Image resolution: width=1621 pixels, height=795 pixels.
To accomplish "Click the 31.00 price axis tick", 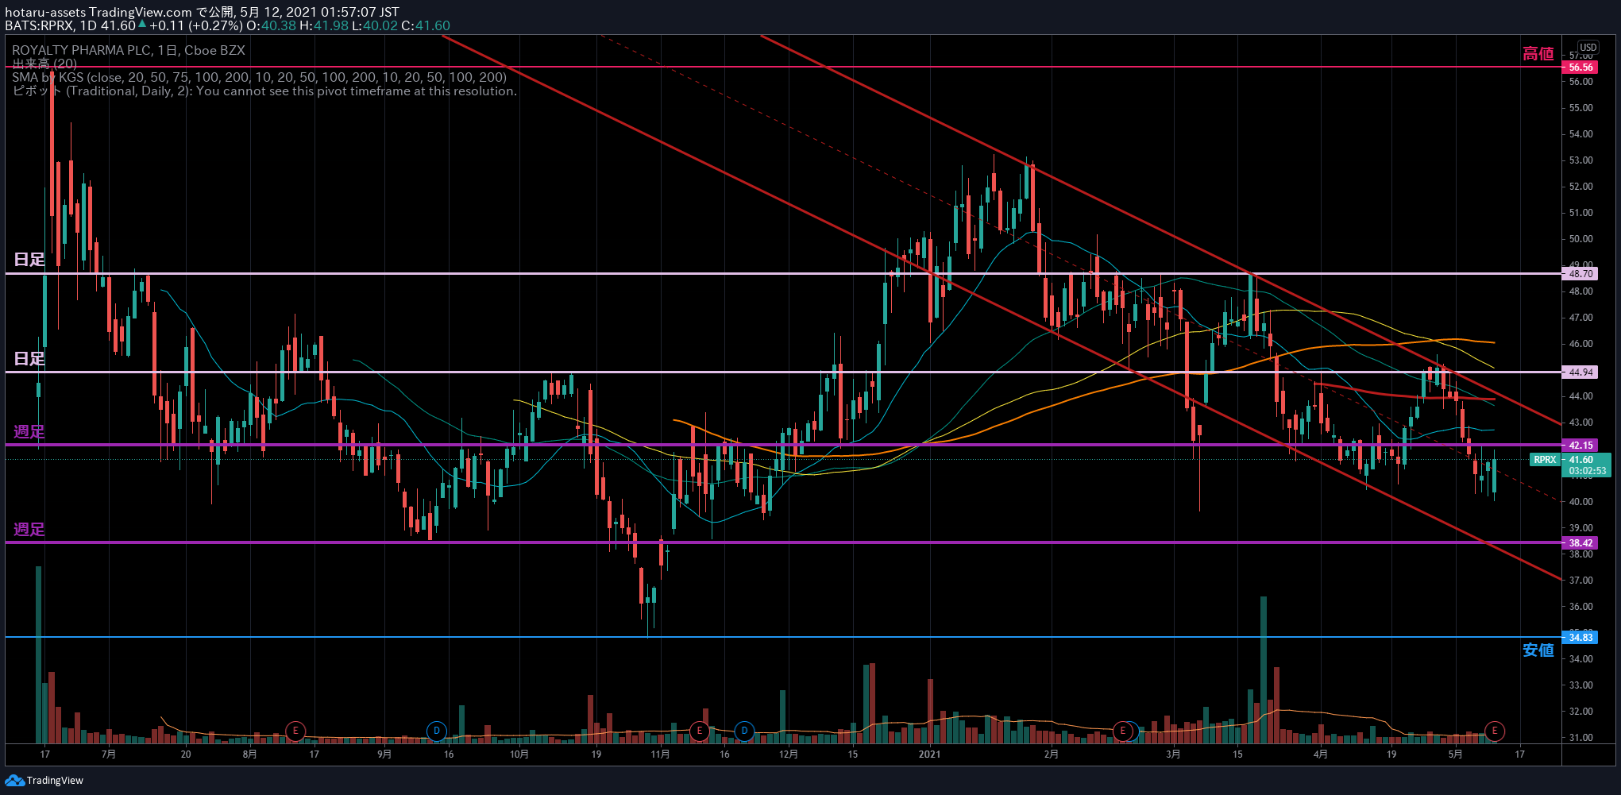I will pos(1581,738).
